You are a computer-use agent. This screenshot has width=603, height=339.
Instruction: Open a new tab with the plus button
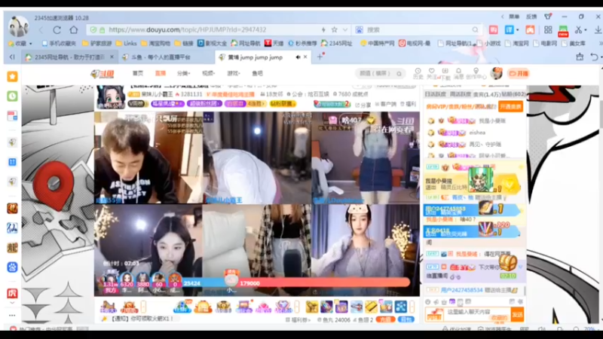320,57
